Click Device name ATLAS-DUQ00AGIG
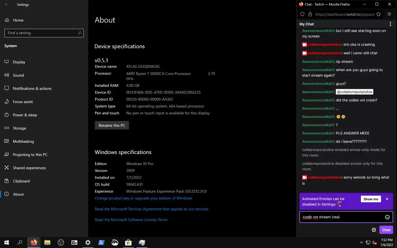The height and width of the screenshot is (248, 397). (143, 66)
